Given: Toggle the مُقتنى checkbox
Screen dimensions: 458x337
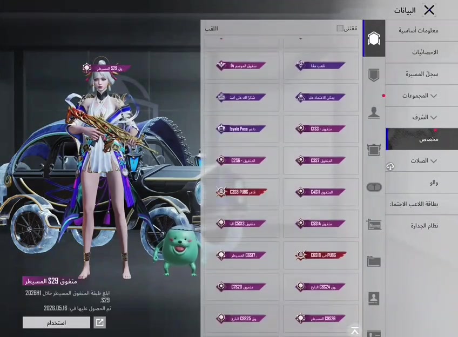Looking at the screenshot, I should [340, 28].
